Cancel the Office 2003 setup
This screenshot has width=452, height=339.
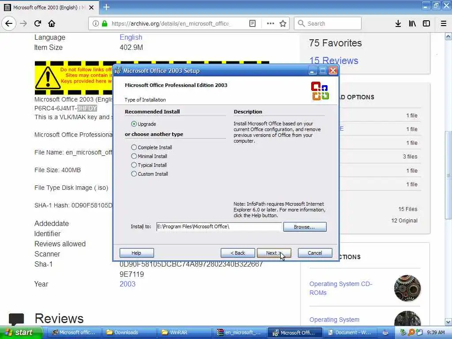coord(315,253)
